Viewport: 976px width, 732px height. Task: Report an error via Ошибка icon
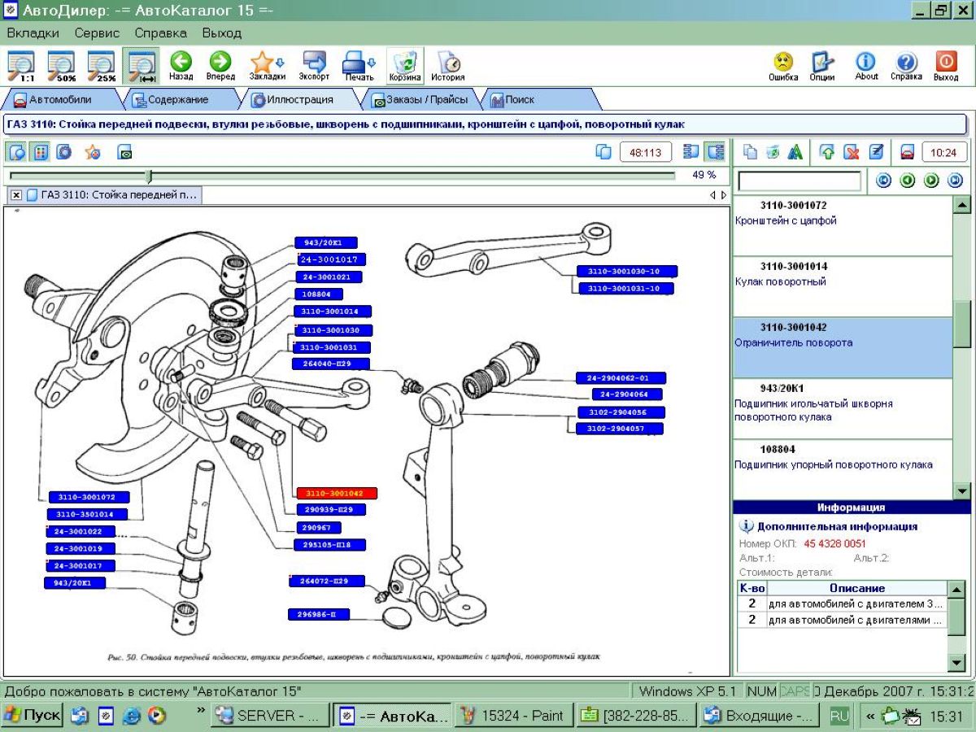(783, 66)
